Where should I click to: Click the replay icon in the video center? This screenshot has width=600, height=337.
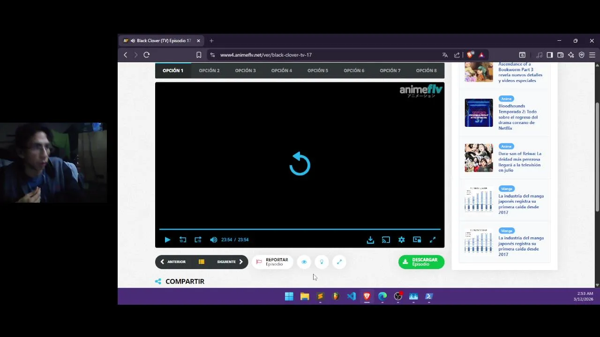300,164
